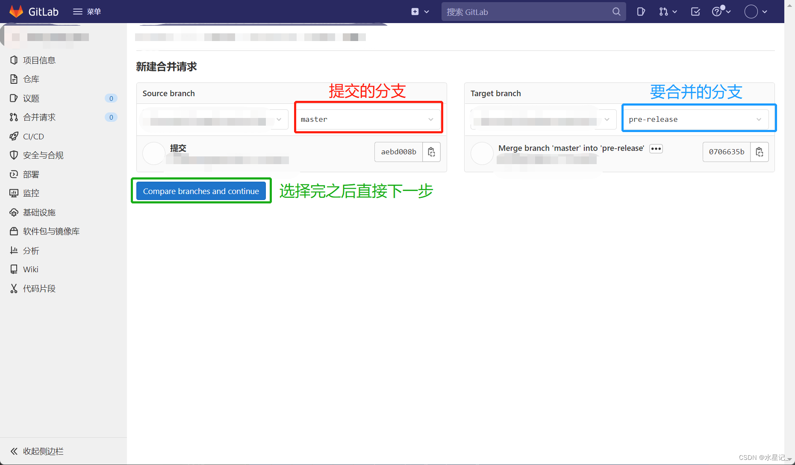
Task: Open the 提交 commit link
Action: coord(178,148)
